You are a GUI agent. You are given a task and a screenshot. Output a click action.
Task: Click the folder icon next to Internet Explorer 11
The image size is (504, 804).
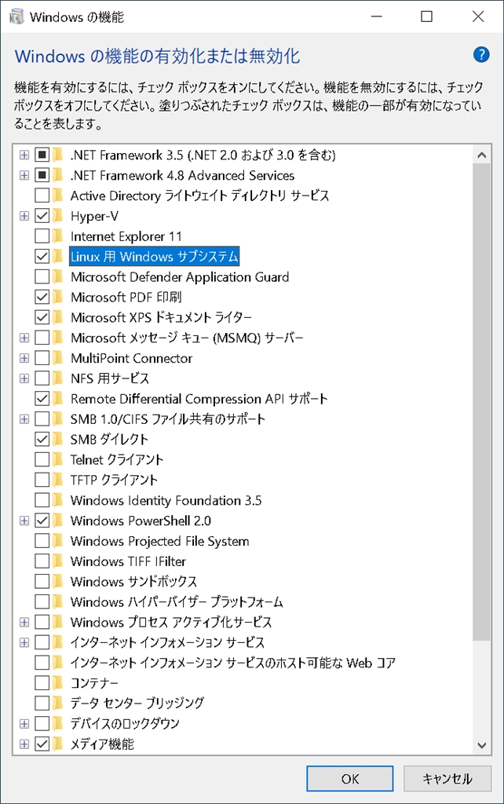click(x=58, y=236)
